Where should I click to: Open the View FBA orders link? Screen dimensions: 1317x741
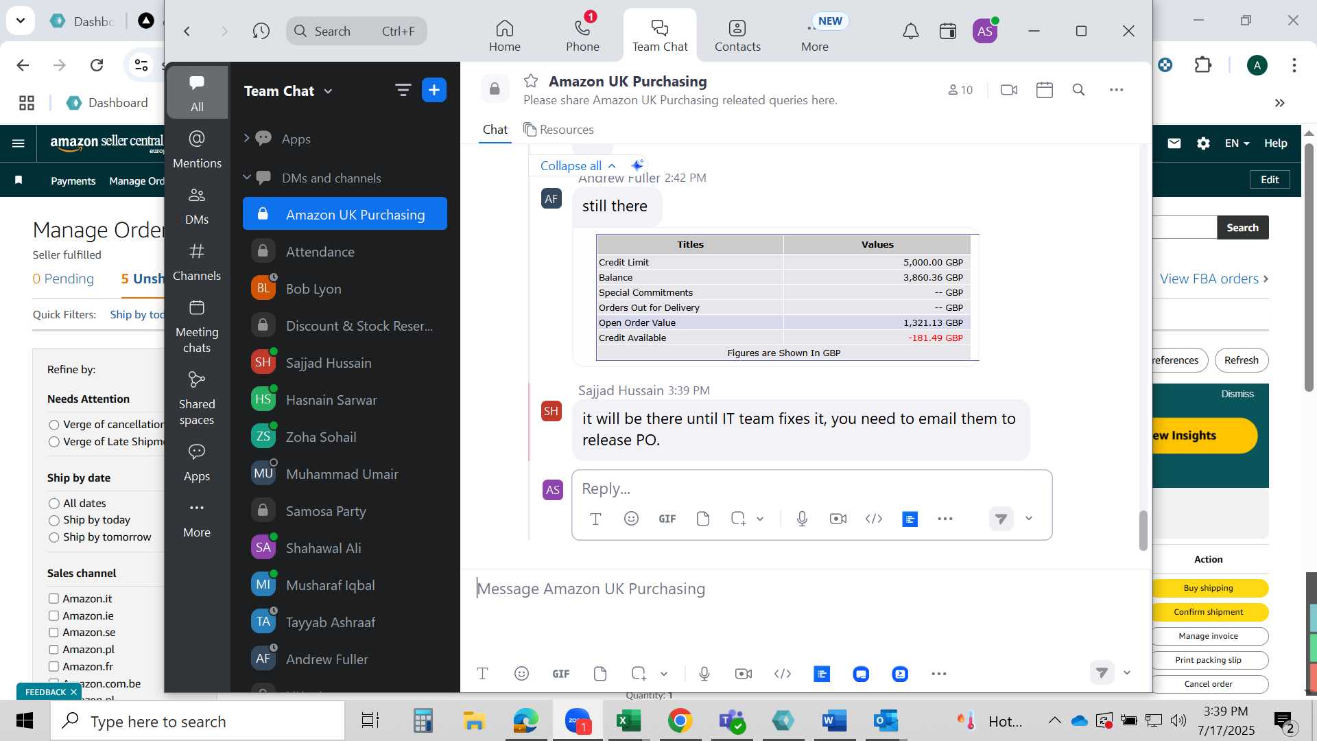coord(1213,279)
